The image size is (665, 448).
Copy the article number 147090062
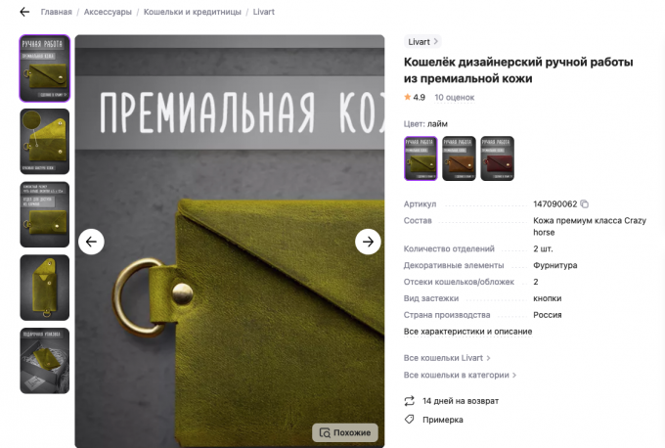pyautogui.click(x=585, y=204)
